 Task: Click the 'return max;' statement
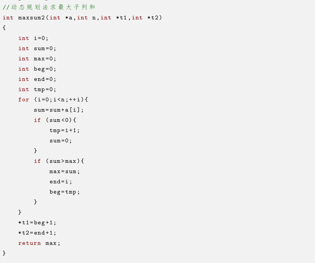click(39, 243)
